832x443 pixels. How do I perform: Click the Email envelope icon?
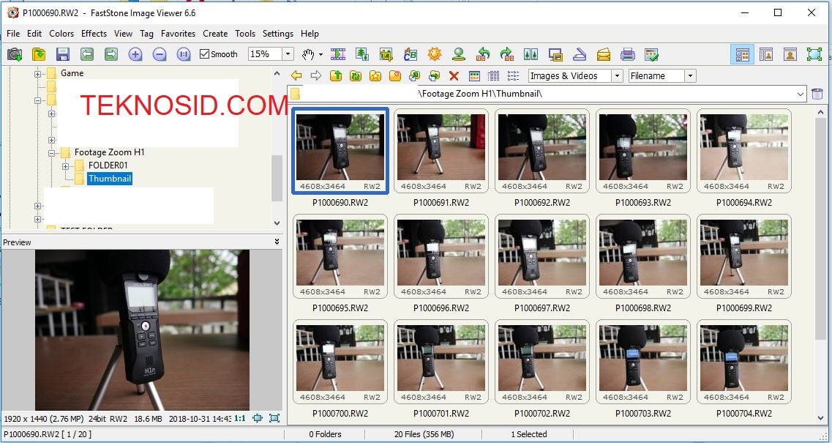coord(603,54)
